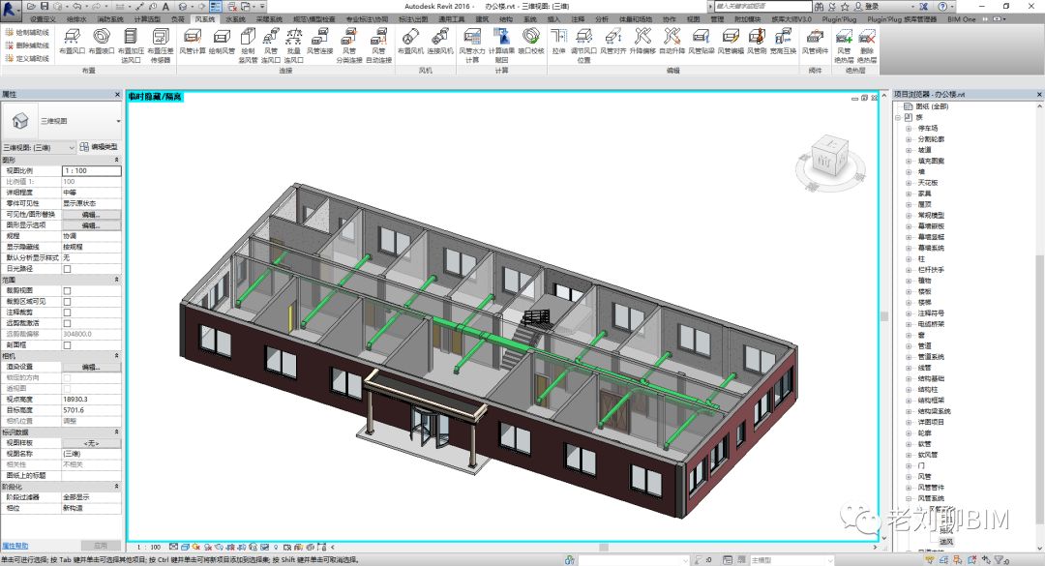Check the 注释裁剪 checkbox

(67, 312)
